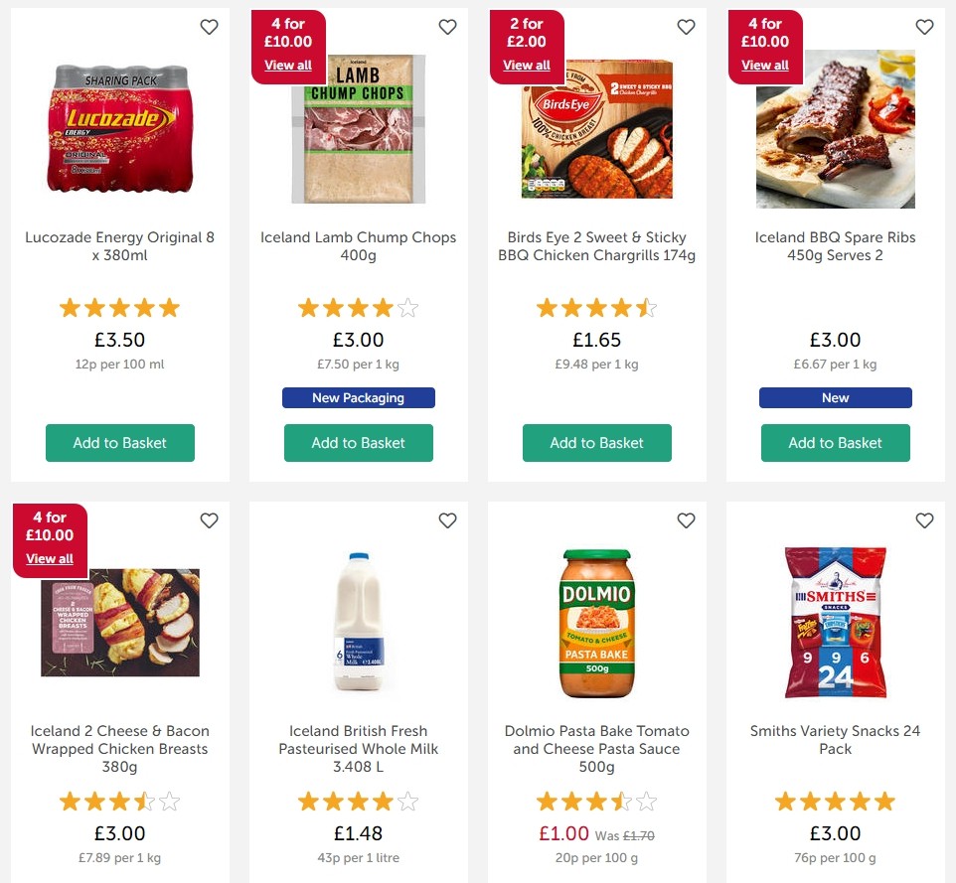
Task: Toggle favorite on Cheese & Bacon Wrapped Chicken Breasts
Action: (x=209, y=520)
